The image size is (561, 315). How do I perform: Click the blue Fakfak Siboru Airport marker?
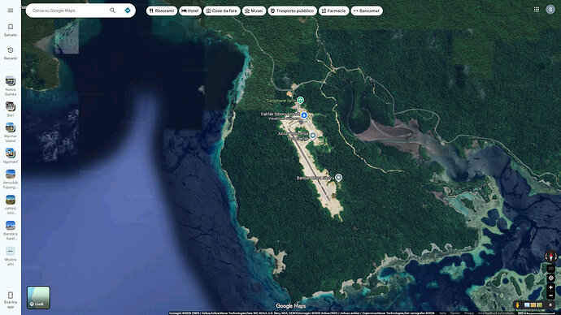[304, 115]
